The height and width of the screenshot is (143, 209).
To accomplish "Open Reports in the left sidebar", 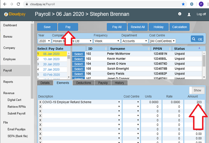I will click(x=8, y=82).
